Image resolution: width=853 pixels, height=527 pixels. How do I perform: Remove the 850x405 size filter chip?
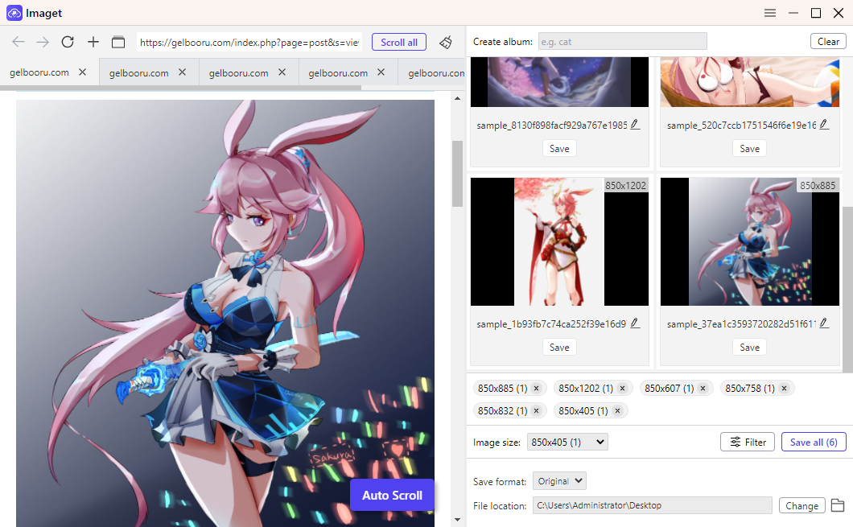pos(617,410)
